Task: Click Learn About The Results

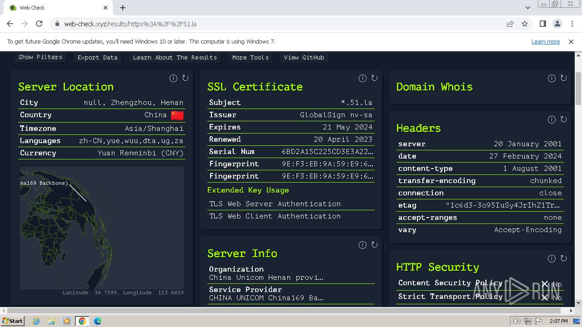Action: pyautogui.click(x=175, y=57)
